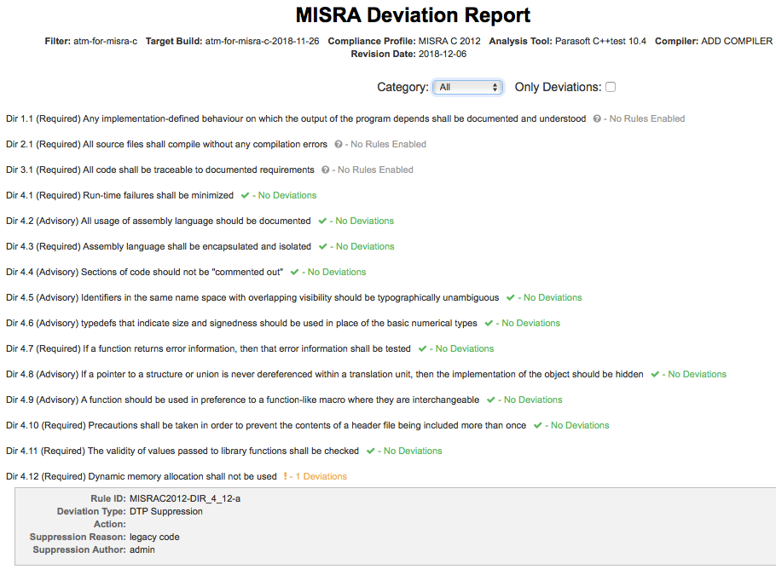Click Dir 2.1 compilation errors rule text
This screenshot has height=575, width=776.
(166, 144)
